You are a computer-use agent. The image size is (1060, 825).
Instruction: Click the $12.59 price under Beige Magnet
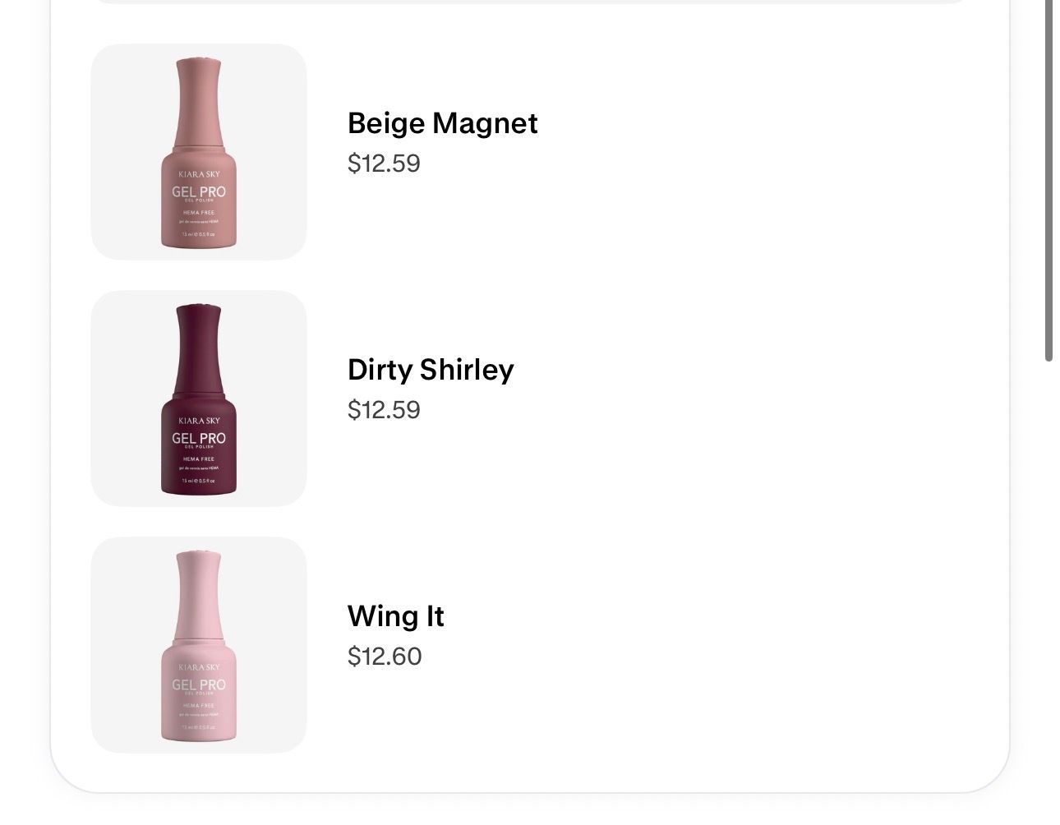[x=384, y=164]
